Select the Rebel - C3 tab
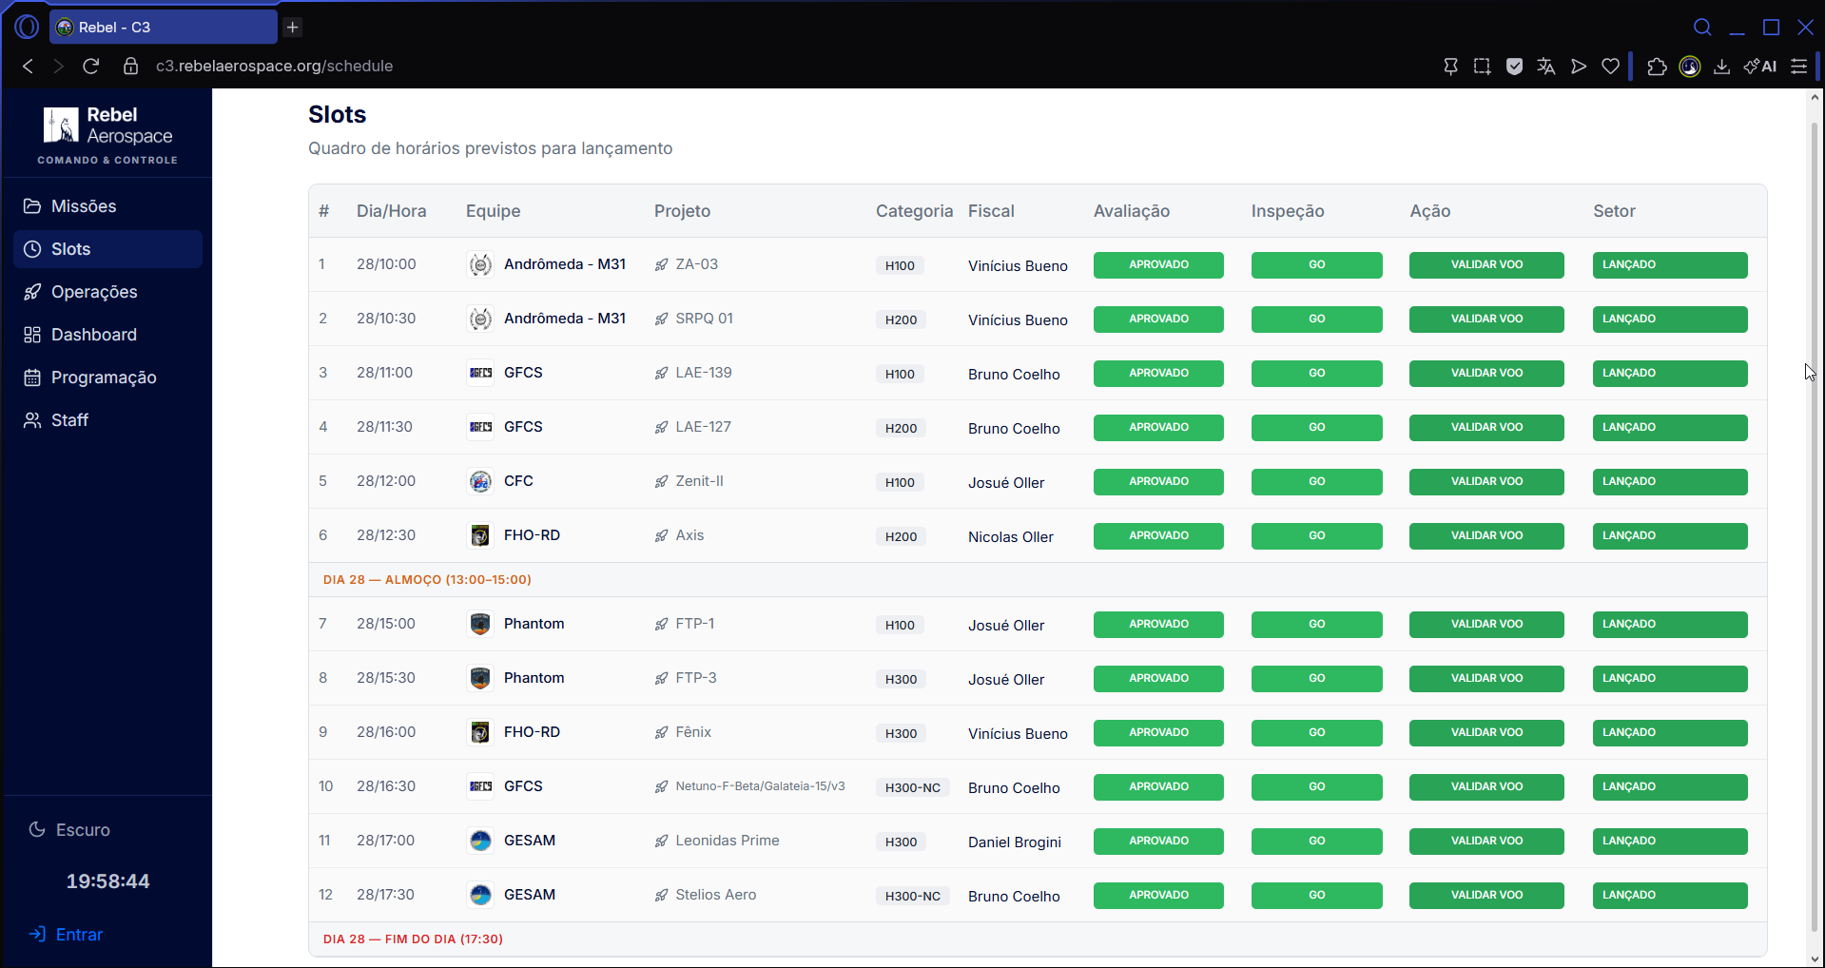 (163, 27)
